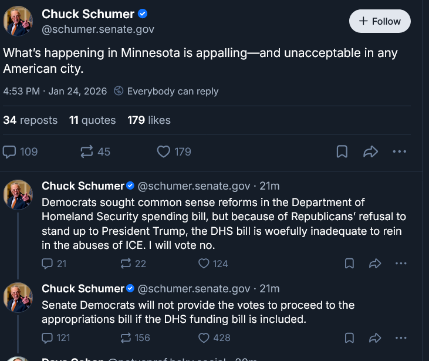This screenshot has width=429, height=361.
Task: View the 34 reposts list
Action: pyautogui.click(x=31, y=120)
